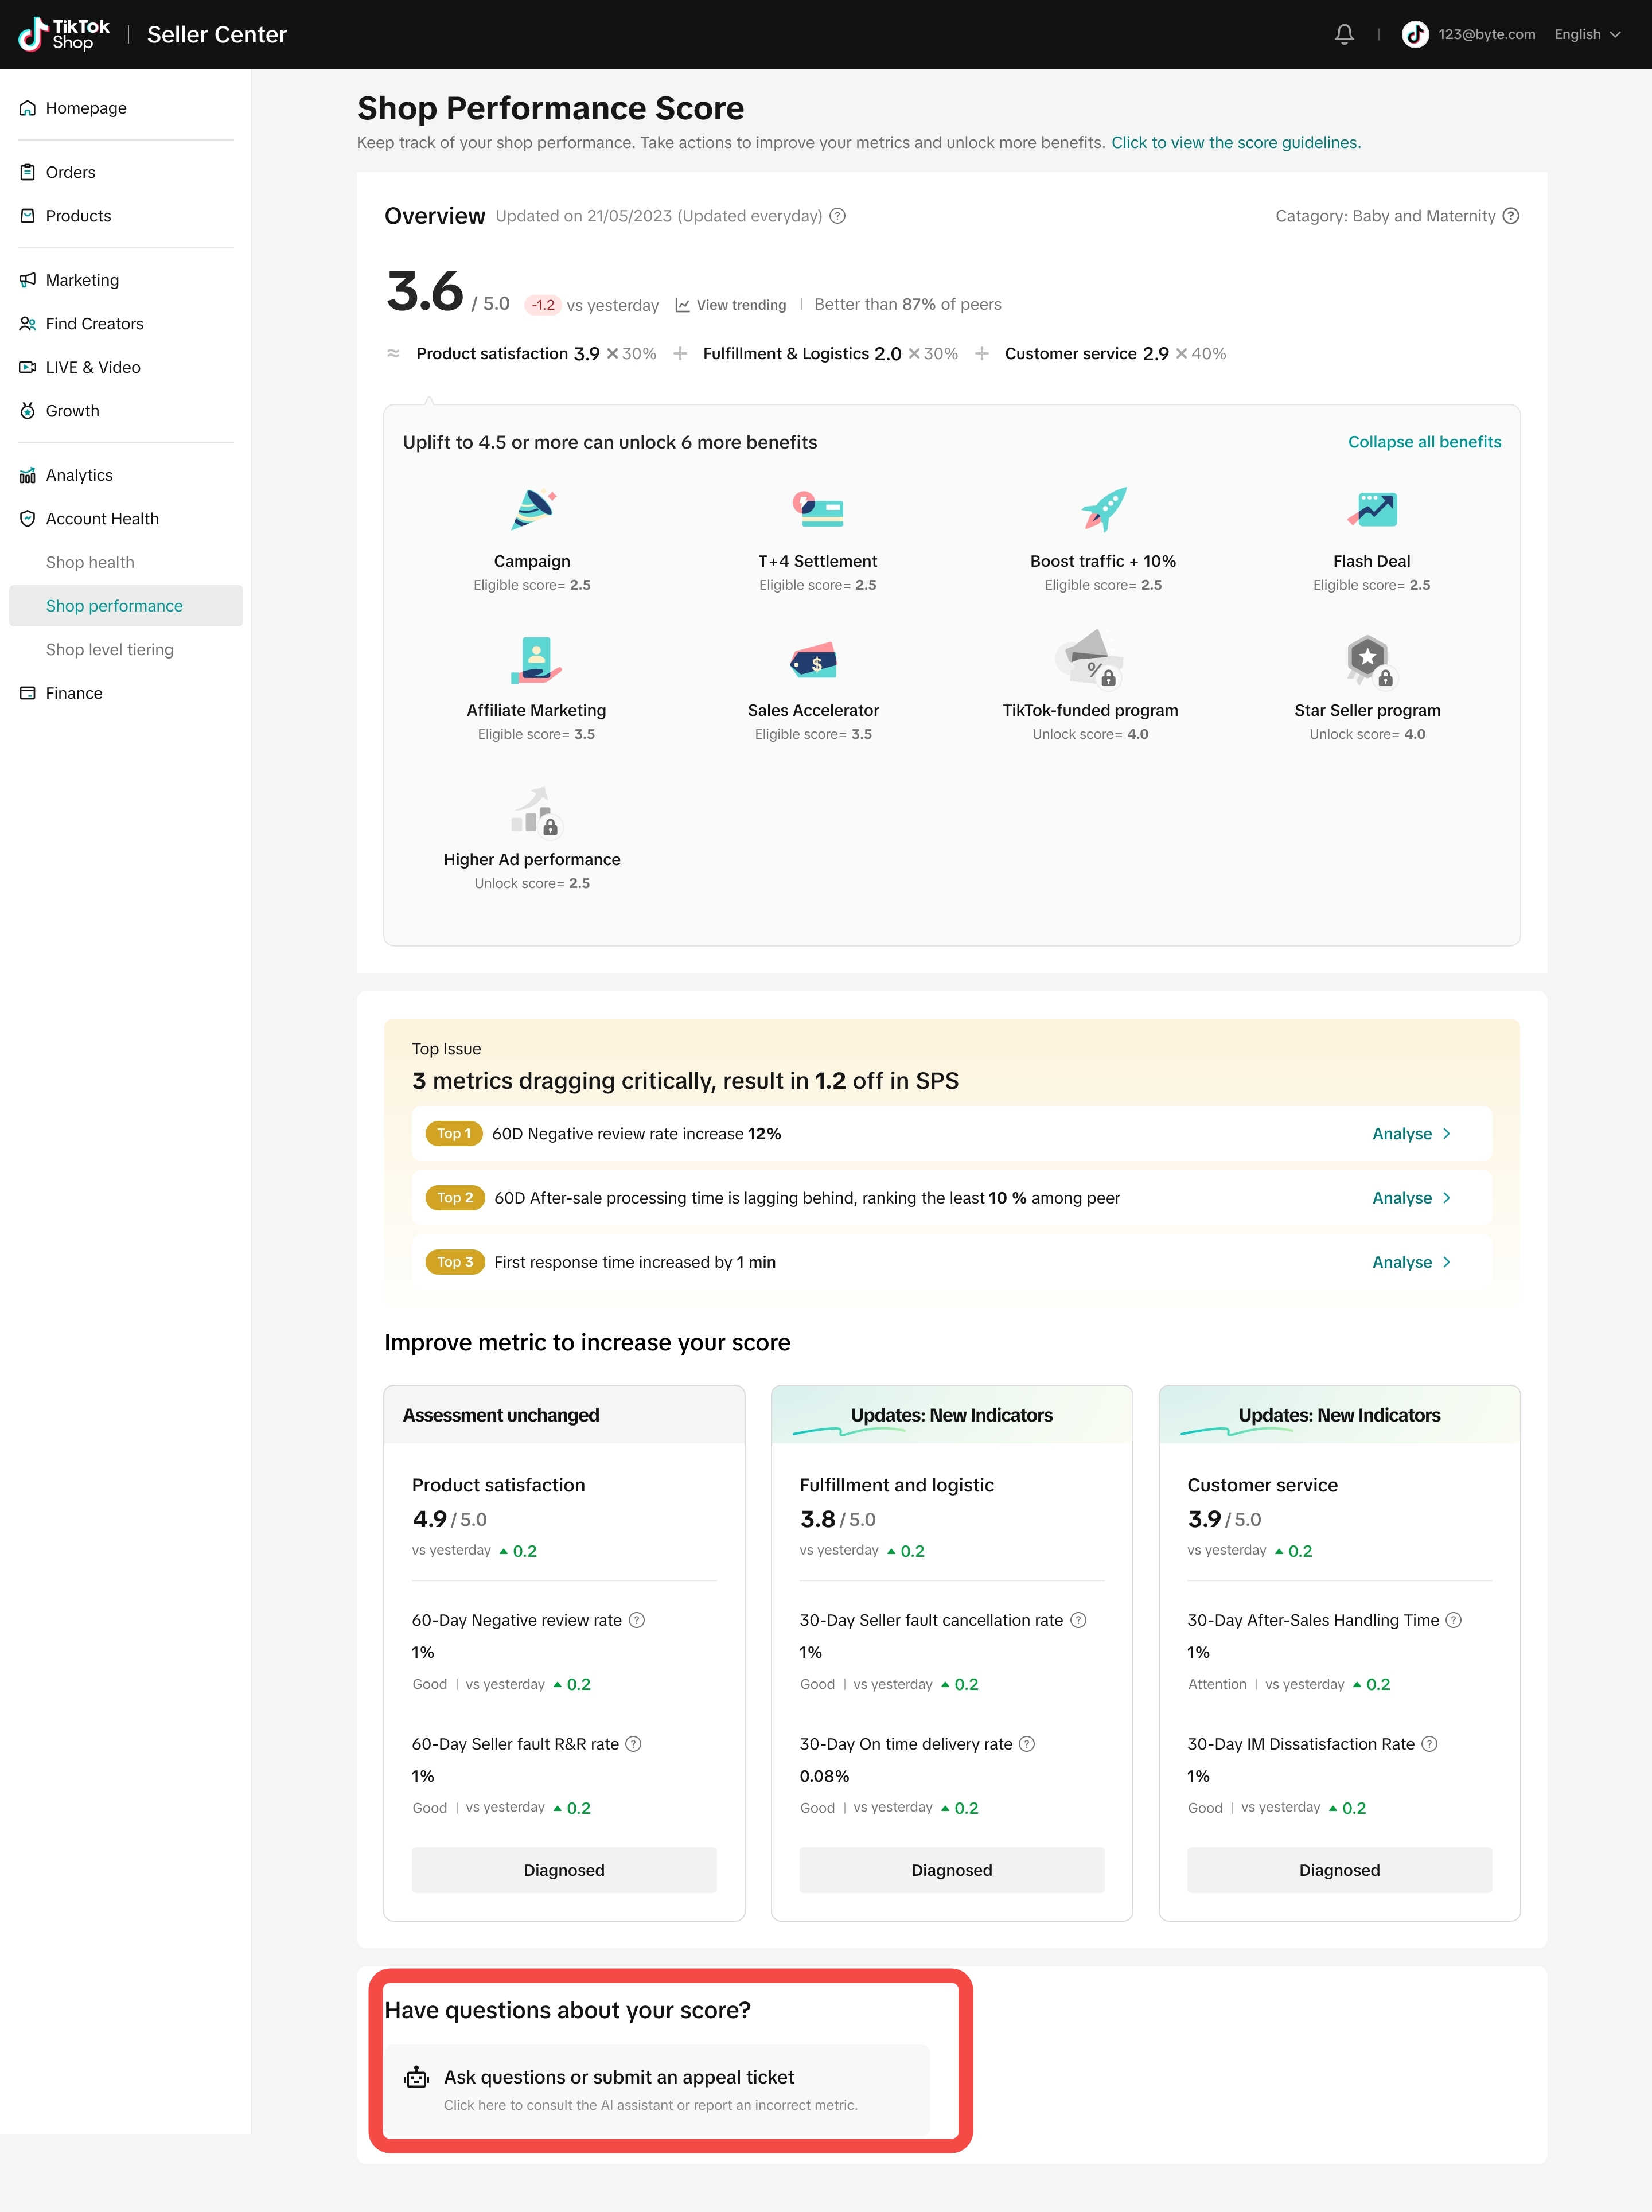Select the Flash Deal benefit icon
1652x2212 pixels.
[x=1371, y=509]
